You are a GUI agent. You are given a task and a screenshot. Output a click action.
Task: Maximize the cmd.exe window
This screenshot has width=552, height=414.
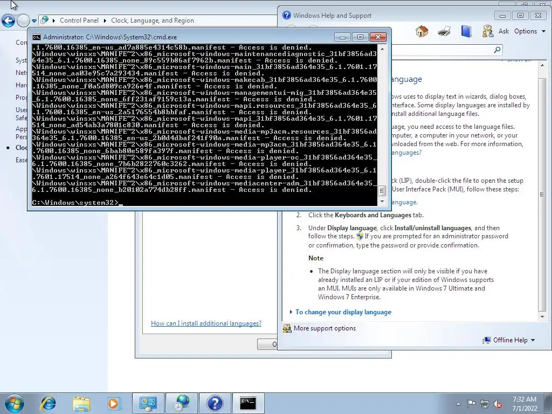coord(360,37)
